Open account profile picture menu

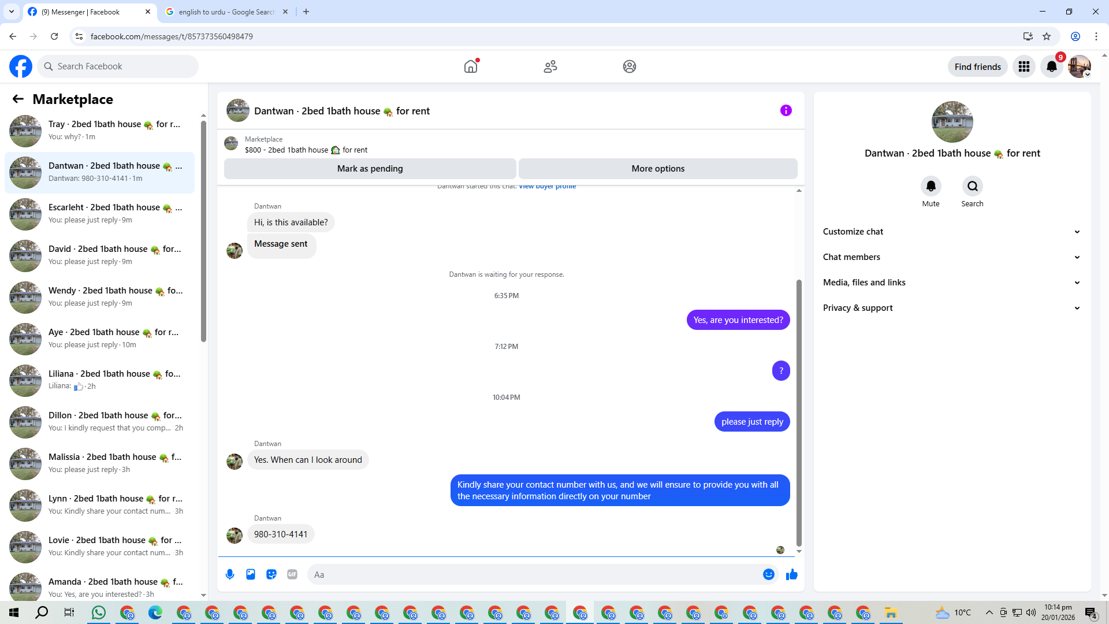[1079, 66]
